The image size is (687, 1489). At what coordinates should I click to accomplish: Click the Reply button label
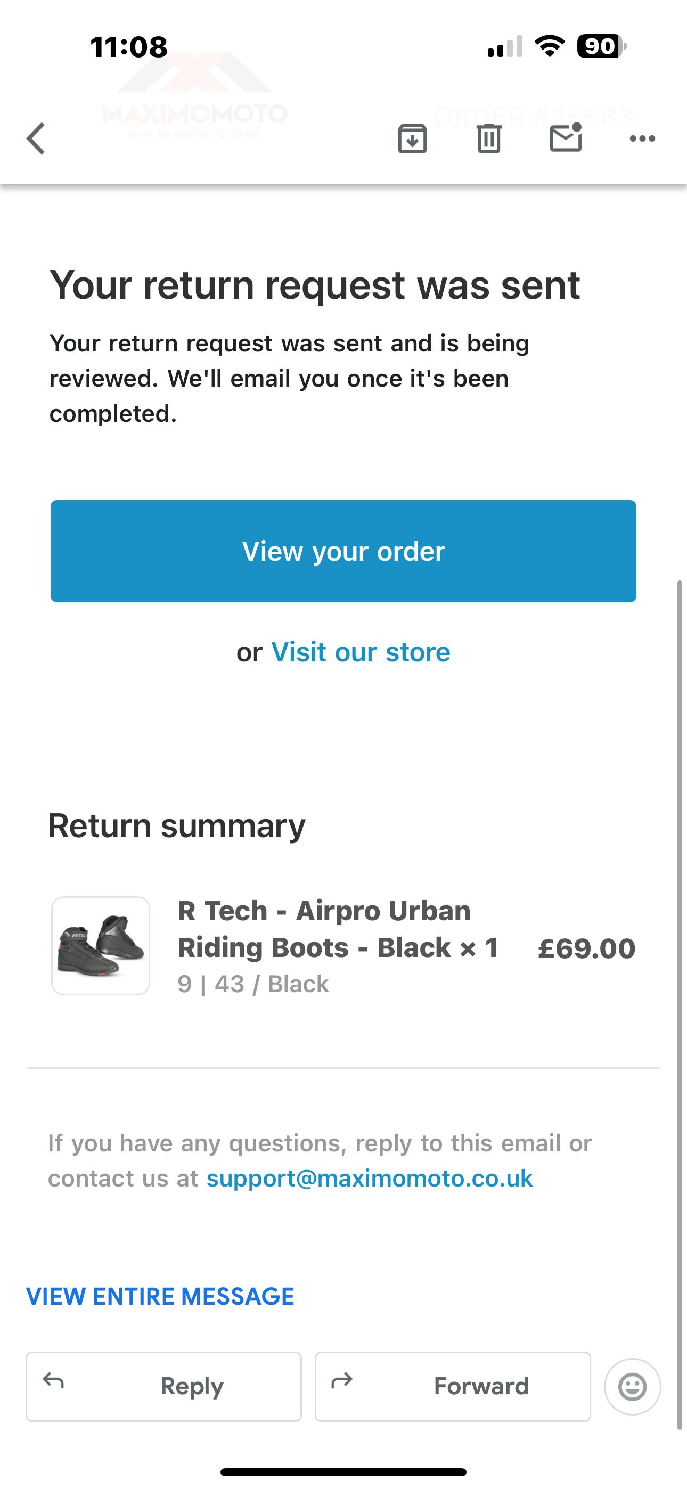(x=192, y=1386)
